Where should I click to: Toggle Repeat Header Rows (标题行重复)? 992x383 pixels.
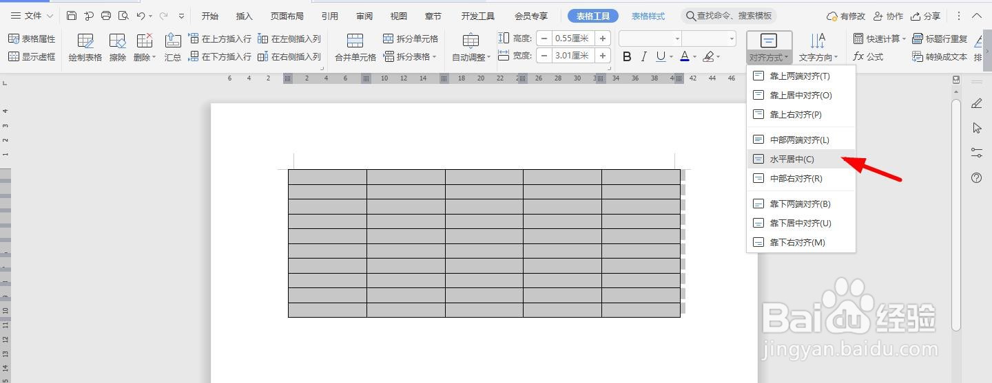[x=940, y=39]
